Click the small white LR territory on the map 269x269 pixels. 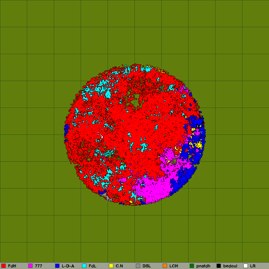[x=102, y=137]
